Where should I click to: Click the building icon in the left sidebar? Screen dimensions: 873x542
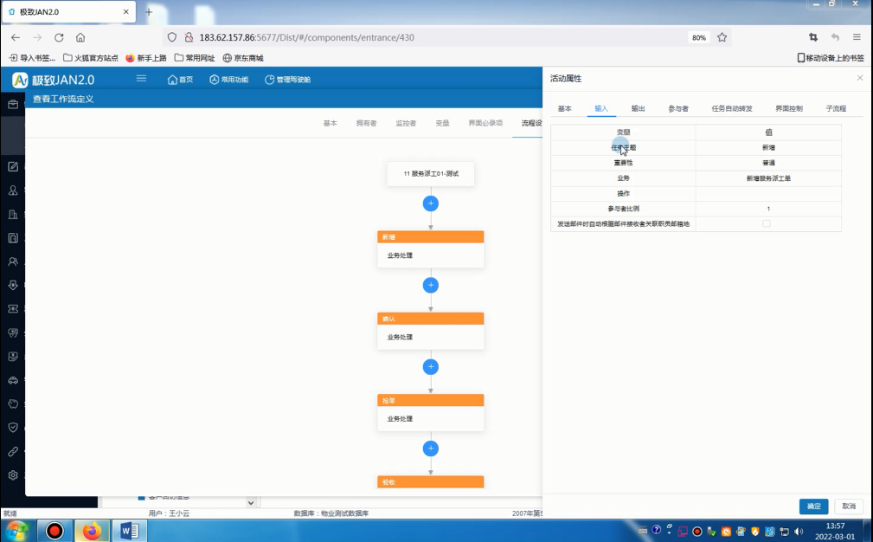[x=13, y=215]
